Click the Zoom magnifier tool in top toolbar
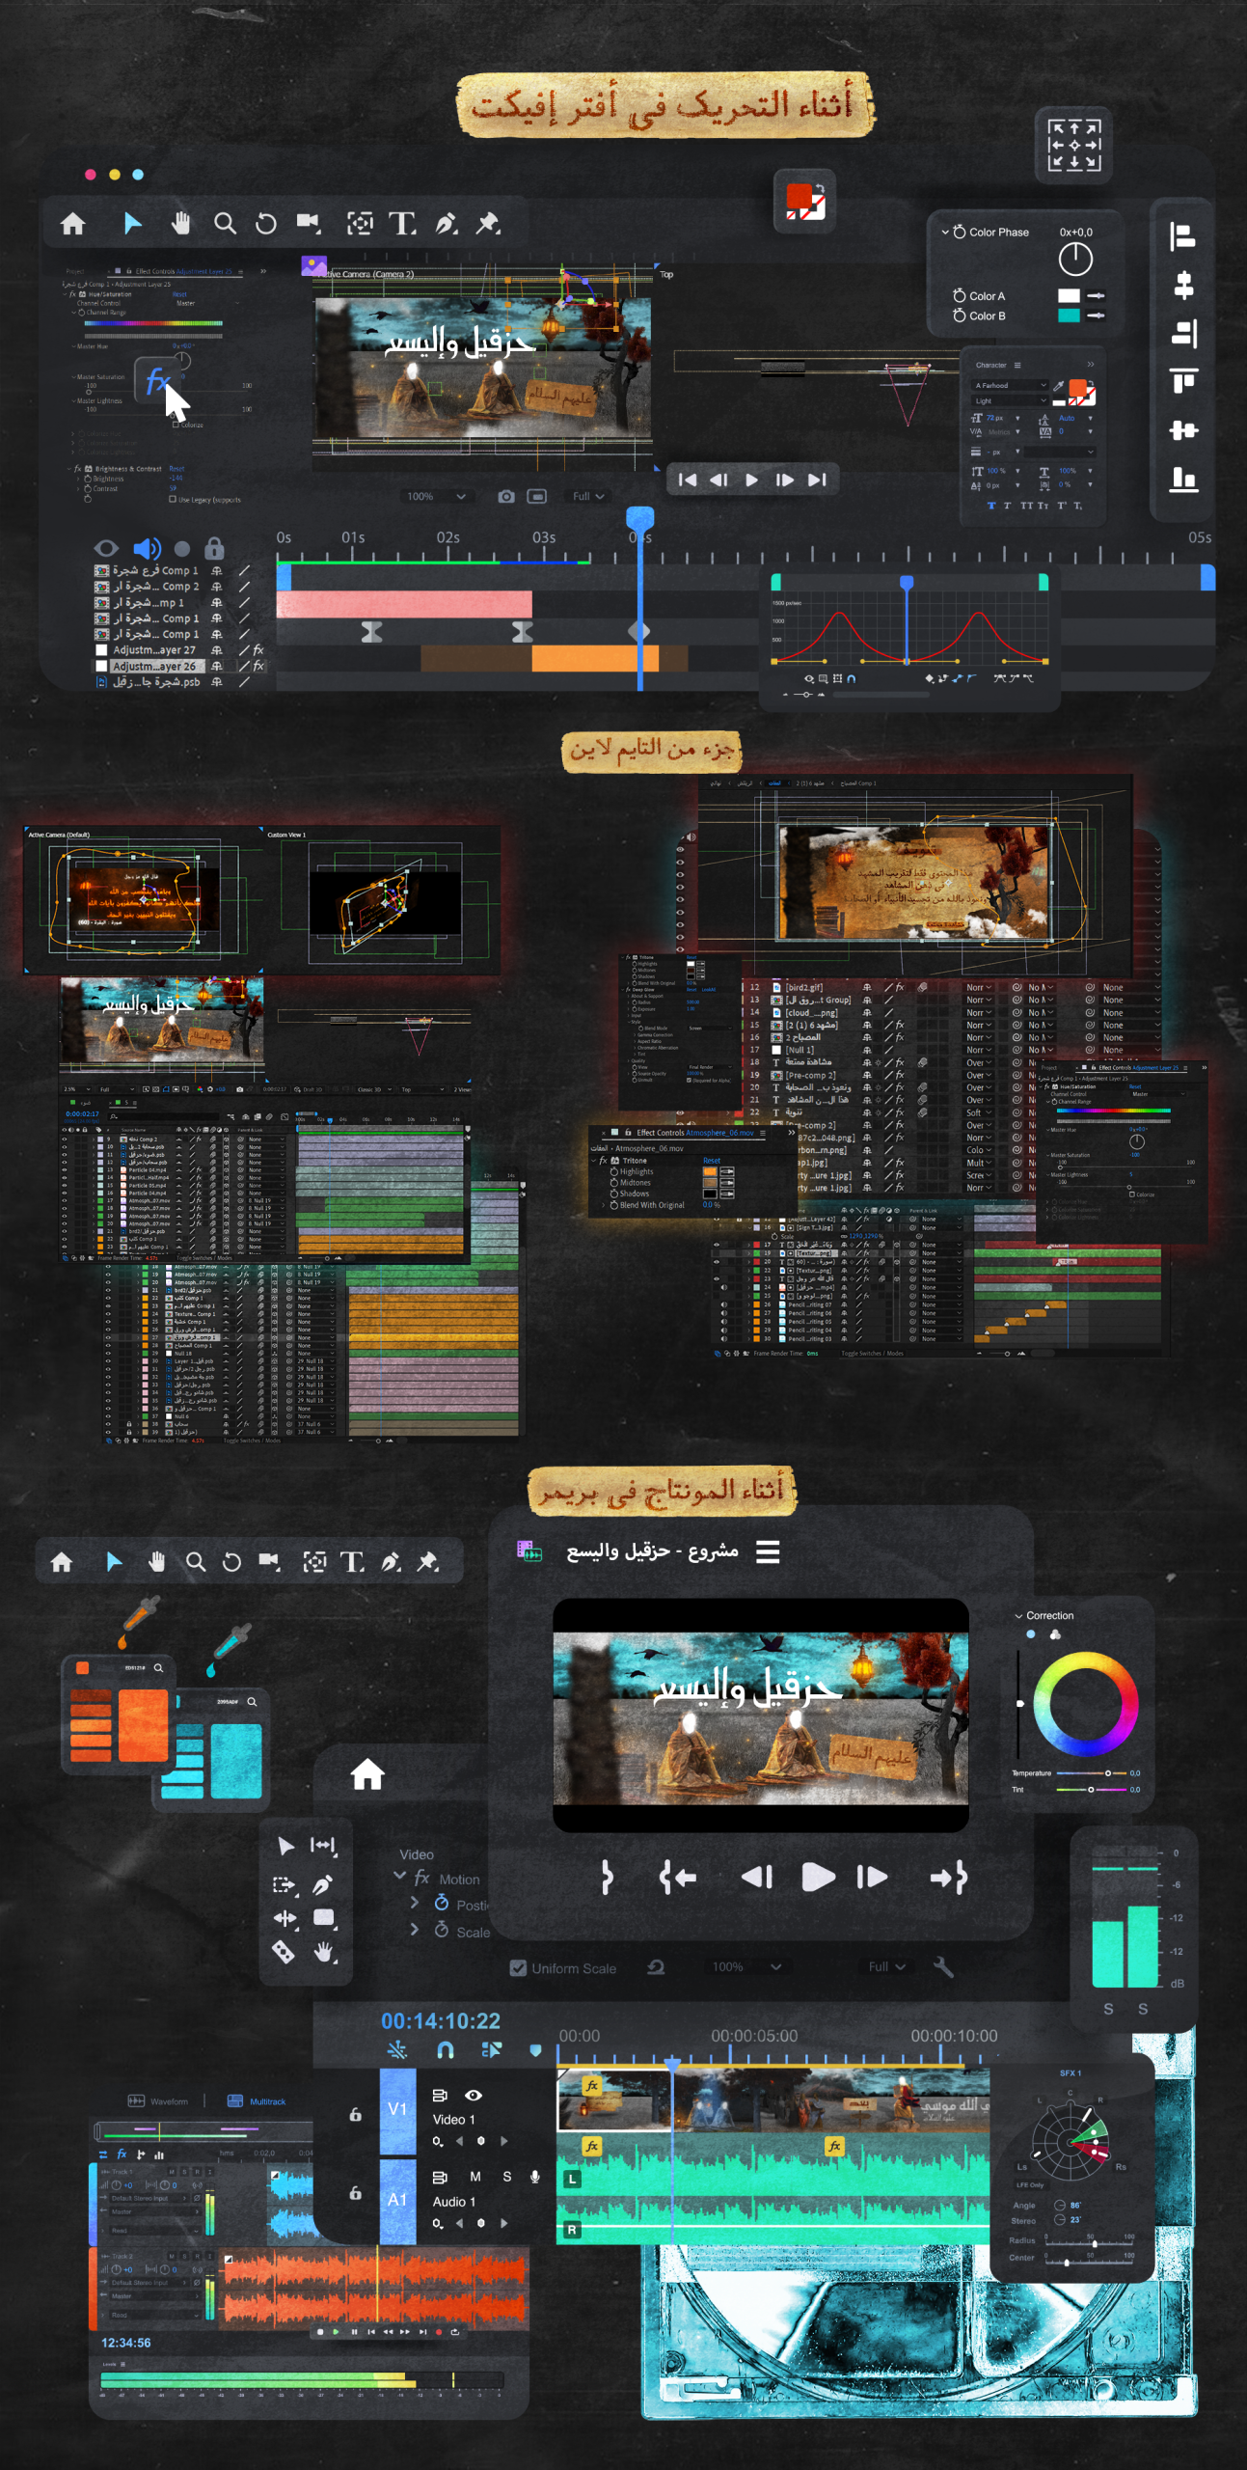The height and width of the screenshot is (2470, 1247). (225, 224)
